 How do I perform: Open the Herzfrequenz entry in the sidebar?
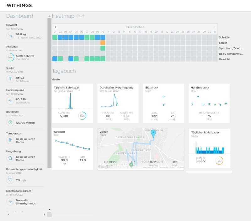pyautogui.click(x=25, y=97)
